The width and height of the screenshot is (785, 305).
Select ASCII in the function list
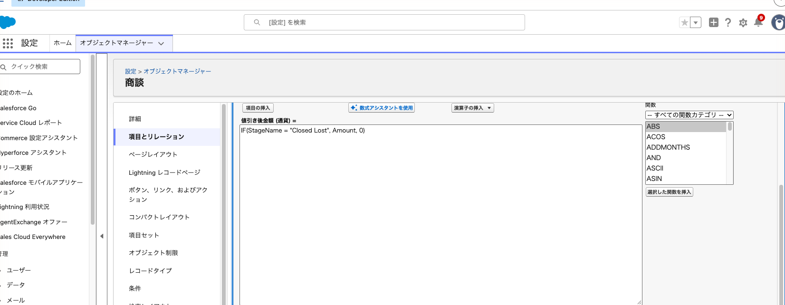point(686,168)
